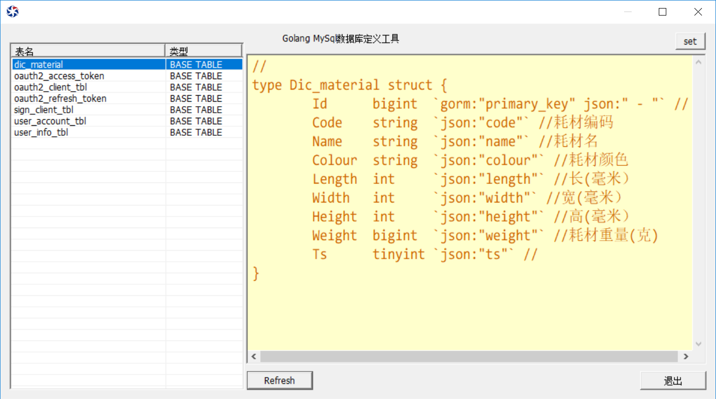This screenshot has width=716, height=399.
Task: Select dic_material table row
Action: point(39,65)
